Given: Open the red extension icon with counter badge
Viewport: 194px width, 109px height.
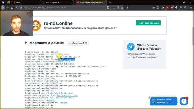Looking at the screenshot, I should point(172,7).
